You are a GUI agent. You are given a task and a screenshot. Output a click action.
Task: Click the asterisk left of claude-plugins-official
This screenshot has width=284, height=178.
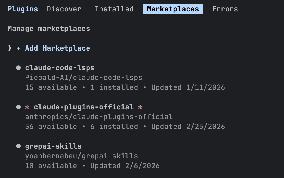point(27,107)
